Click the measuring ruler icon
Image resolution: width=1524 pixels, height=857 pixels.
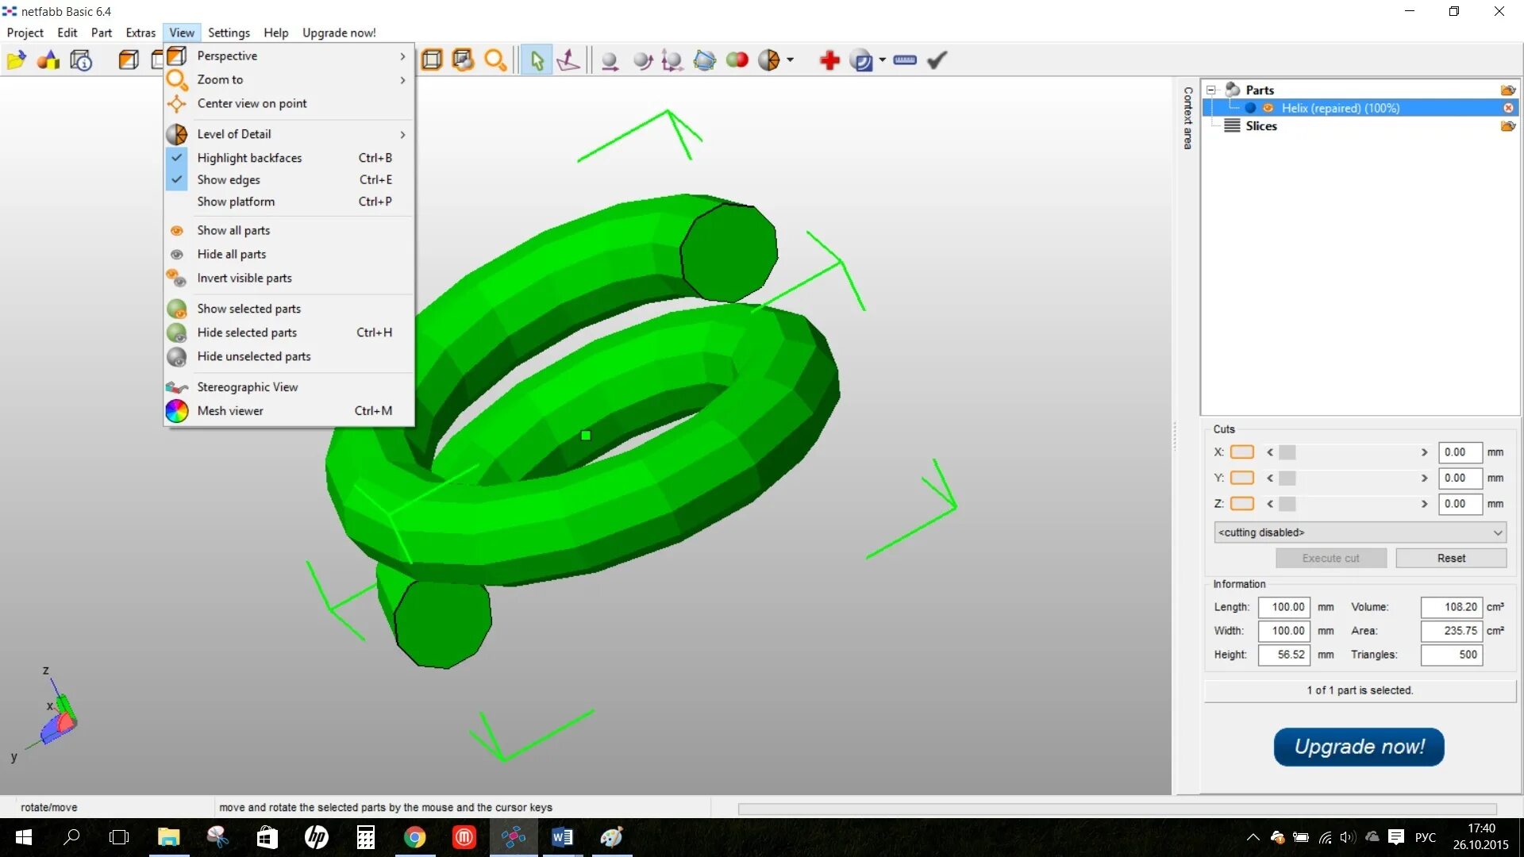pyautogui.click(x=904, y=60)
